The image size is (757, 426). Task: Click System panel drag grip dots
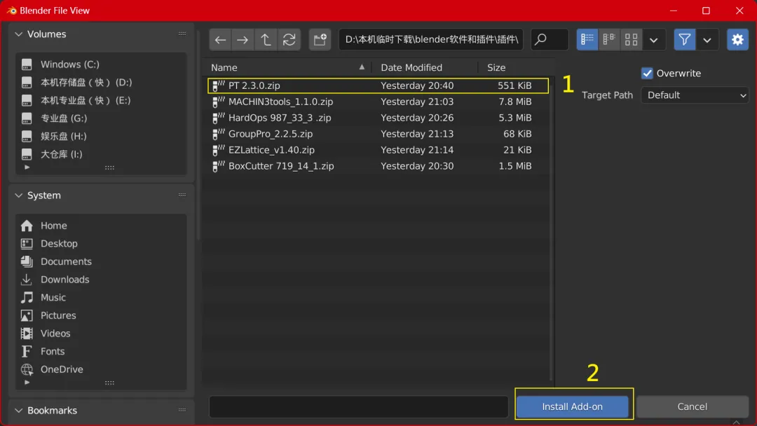click(x=182, y=195)
